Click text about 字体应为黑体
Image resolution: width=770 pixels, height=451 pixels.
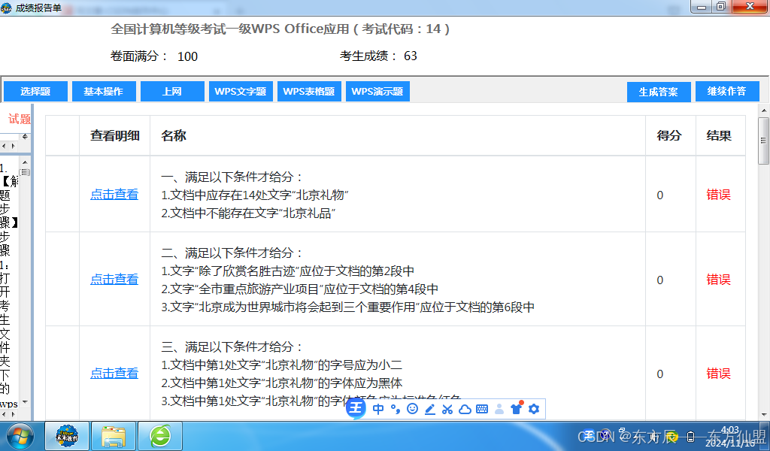[x=282, y=383]
